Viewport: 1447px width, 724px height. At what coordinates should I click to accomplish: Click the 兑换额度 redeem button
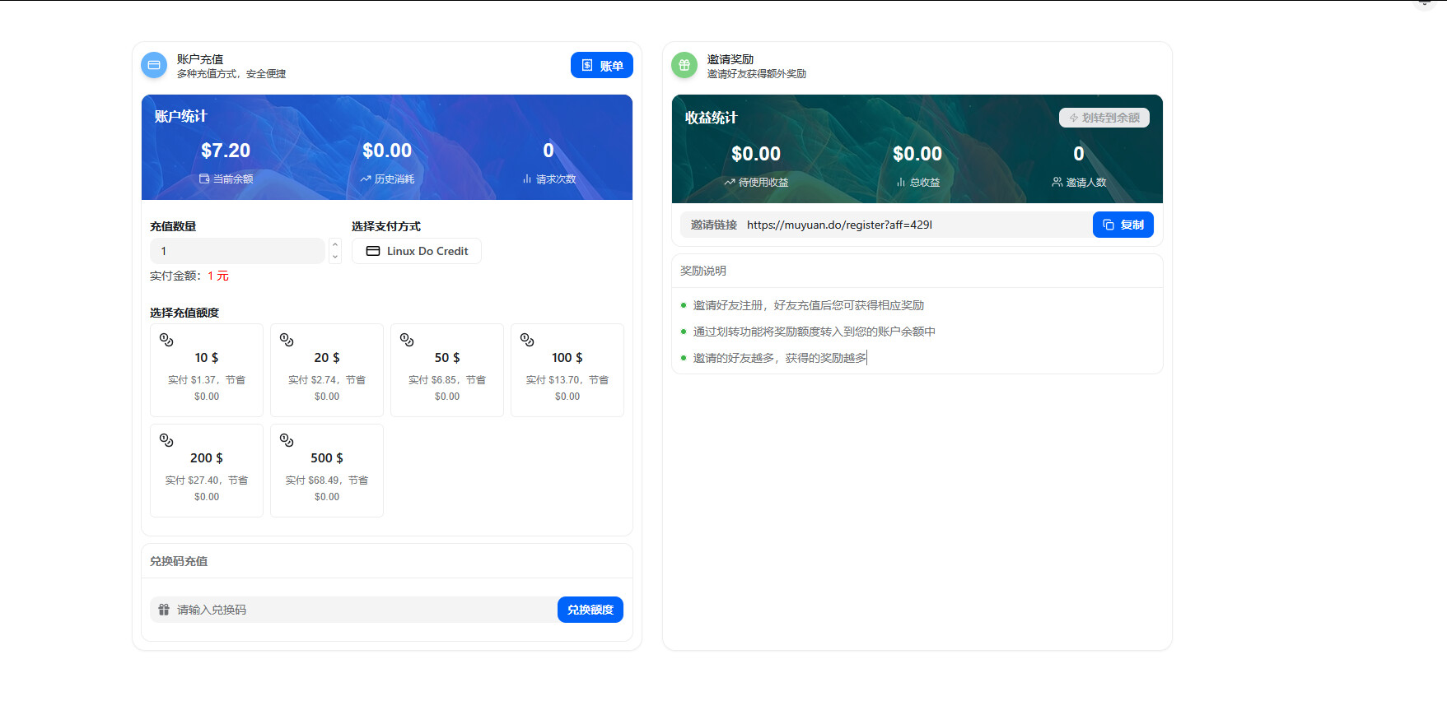tap(590, 610)
